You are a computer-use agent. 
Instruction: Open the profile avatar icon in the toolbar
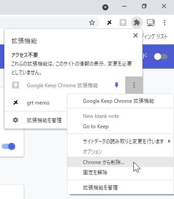(x=151, y=22)
